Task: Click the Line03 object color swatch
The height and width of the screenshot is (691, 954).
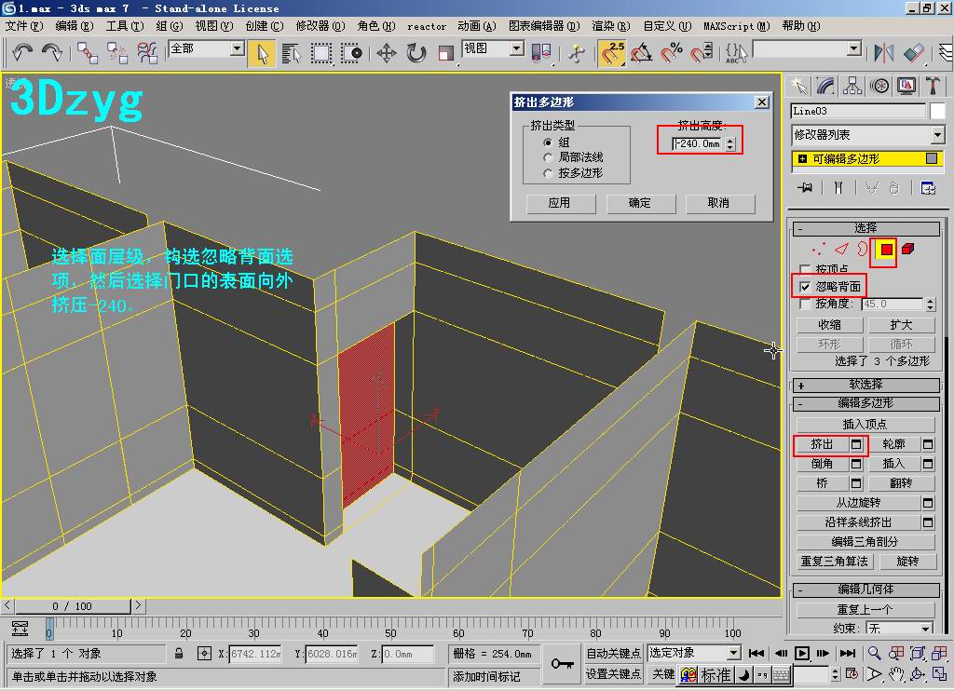Action: (937, 112)
